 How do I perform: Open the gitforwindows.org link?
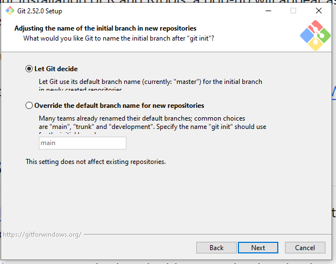click(x=42, y=234)
